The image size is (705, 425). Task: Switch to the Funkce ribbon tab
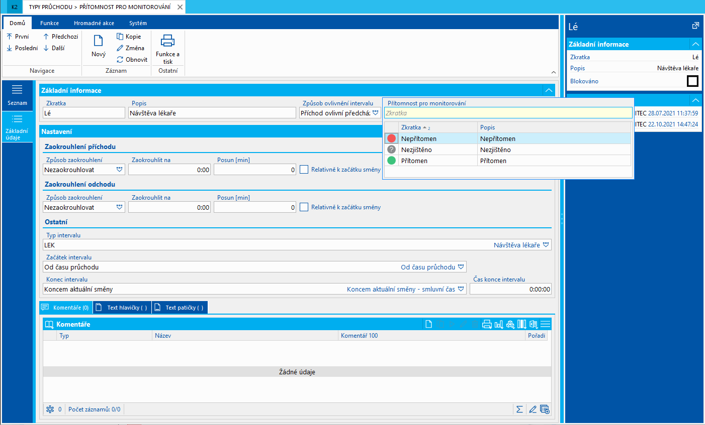click(x=49, y=23)
